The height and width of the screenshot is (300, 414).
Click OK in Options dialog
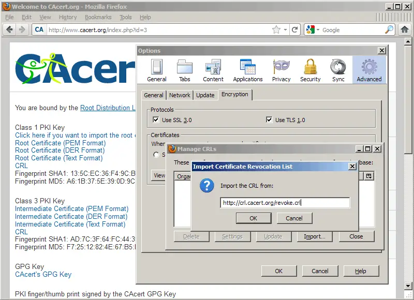[279, 271]
